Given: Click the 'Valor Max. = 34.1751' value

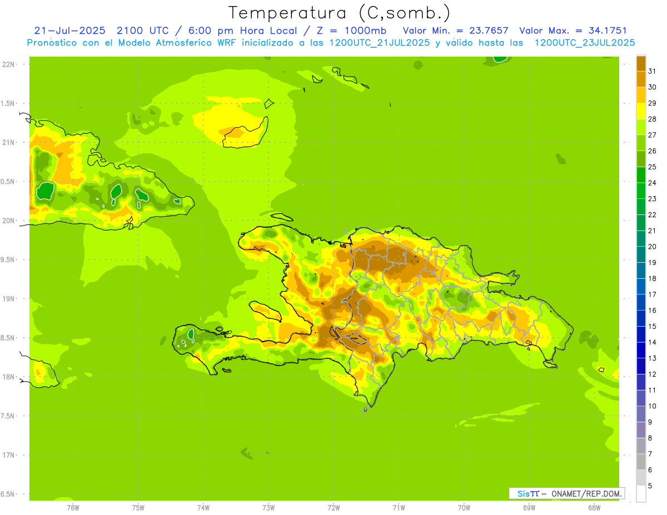Looking at the screenshot, I should pyautogui.click(x=573, y=31).
